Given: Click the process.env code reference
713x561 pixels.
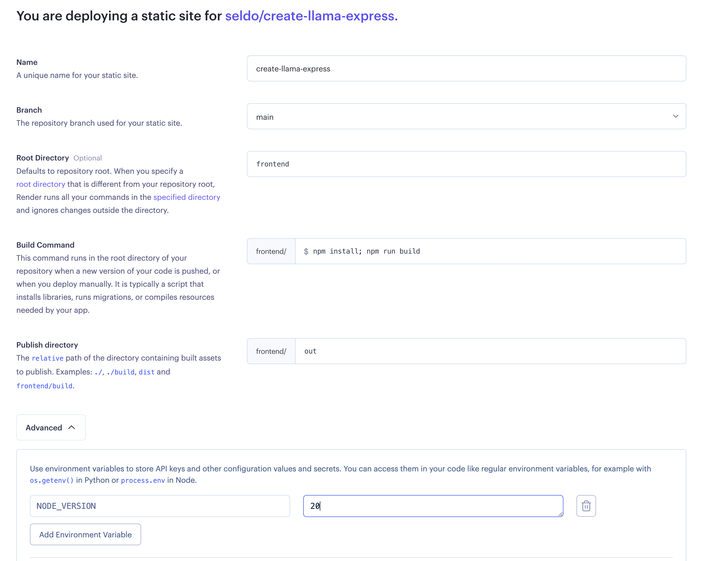Looking at the screenshot, I should point(143,481).
